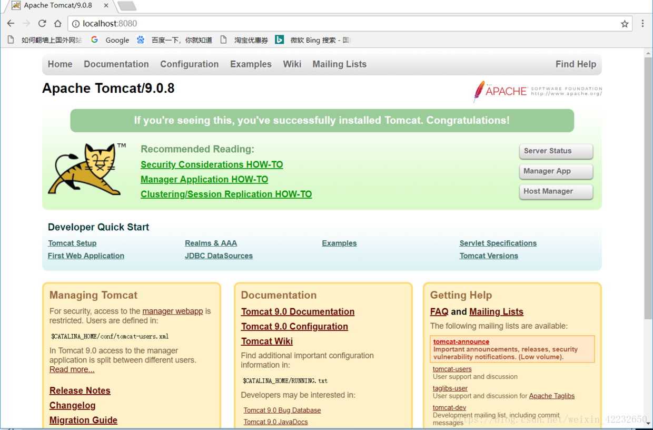Viewport: 653px width, 430px height.
Task: Open the FAQ link under Getting Help
Action: click(x=439, y=312)
